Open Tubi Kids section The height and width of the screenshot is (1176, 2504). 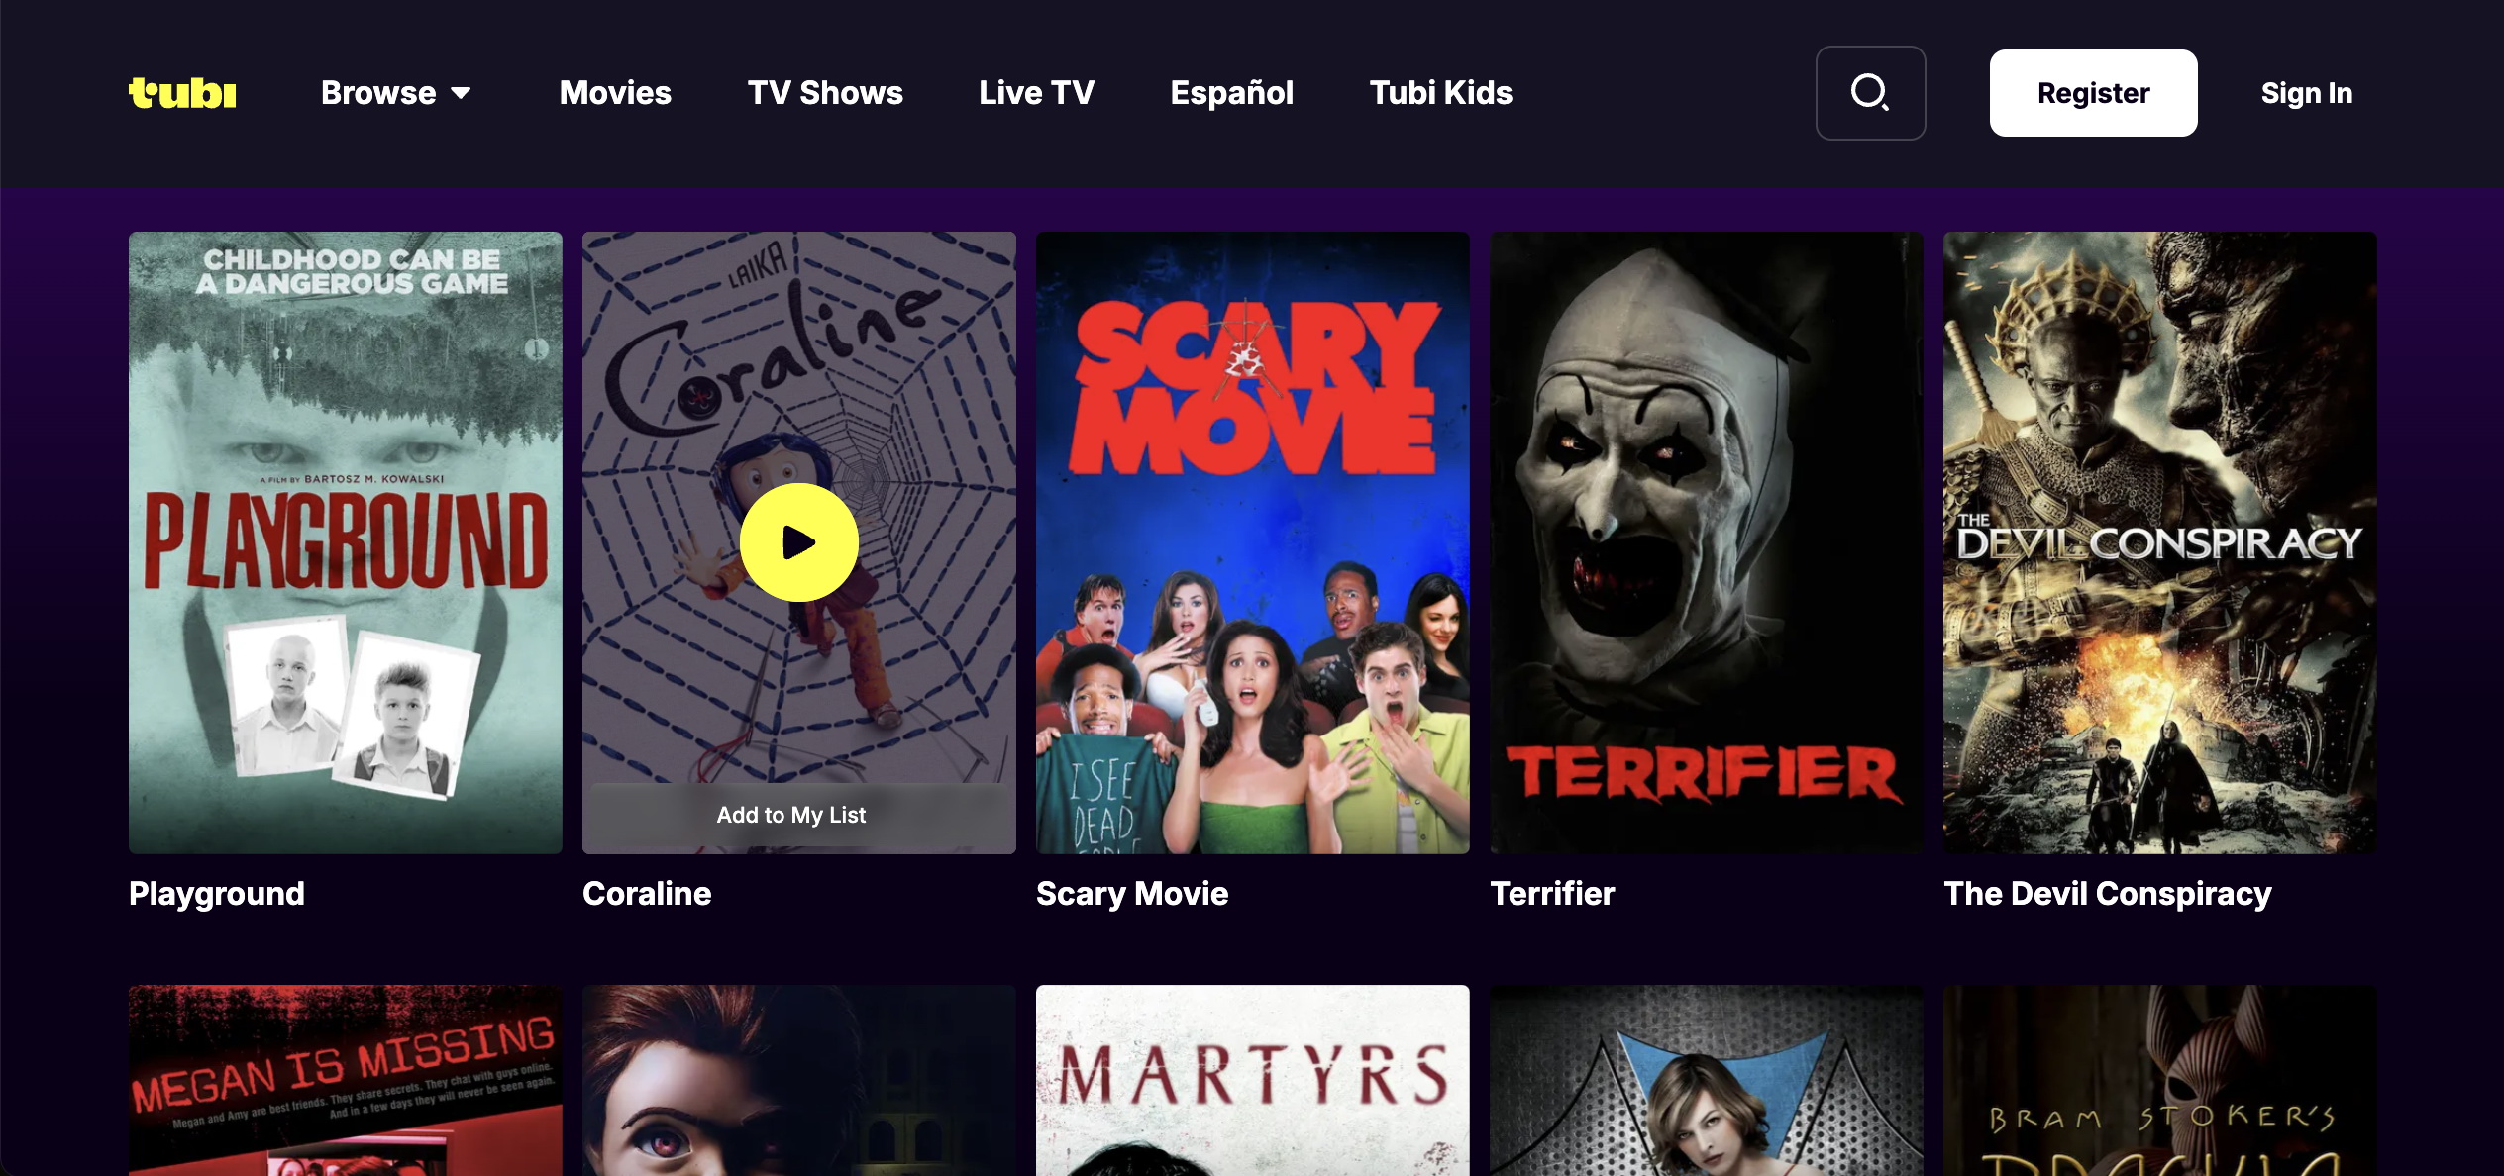coord(1440,93)
